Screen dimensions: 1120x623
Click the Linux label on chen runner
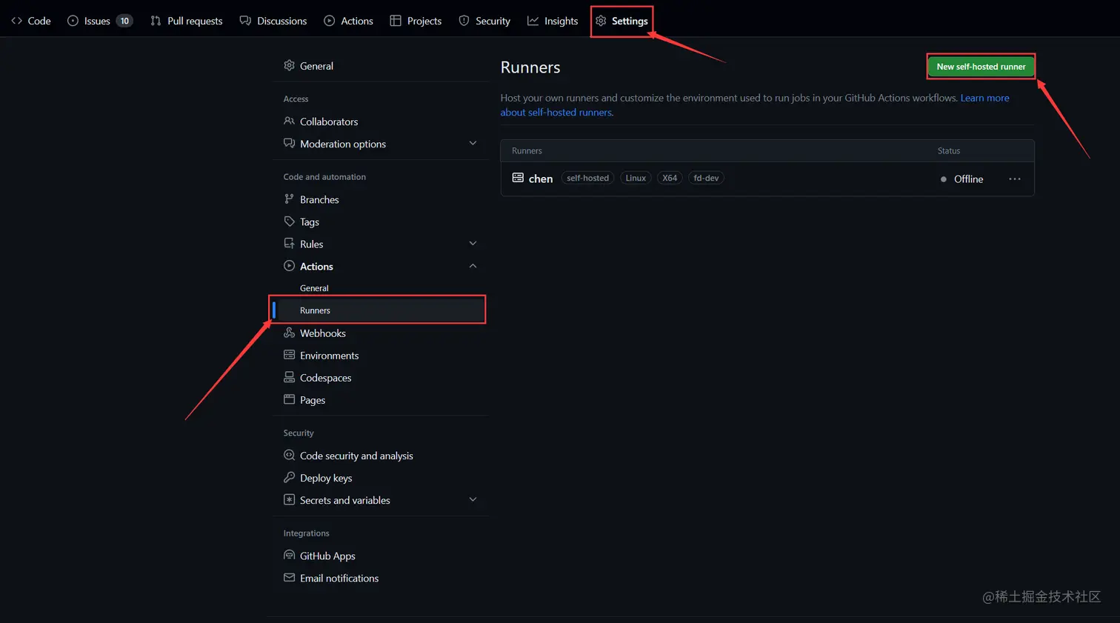pyautogui.click(x=636, y=178)
